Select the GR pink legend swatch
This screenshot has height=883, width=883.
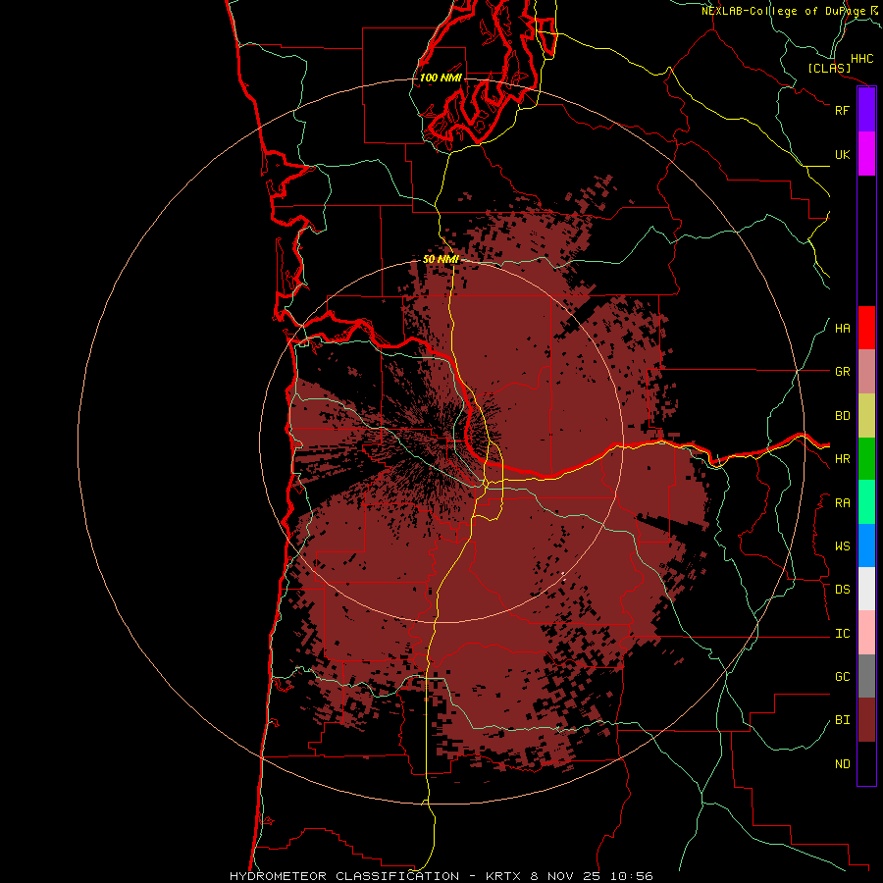pyautogui.click(x=866, y=372)
